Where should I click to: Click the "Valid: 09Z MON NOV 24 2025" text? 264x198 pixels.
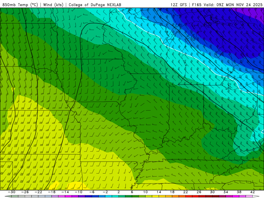click(x=233, y=5)
